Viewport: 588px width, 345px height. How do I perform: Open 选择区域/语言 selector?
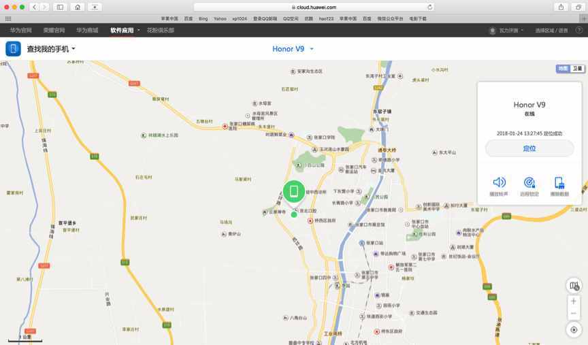(x=551, y=31)
